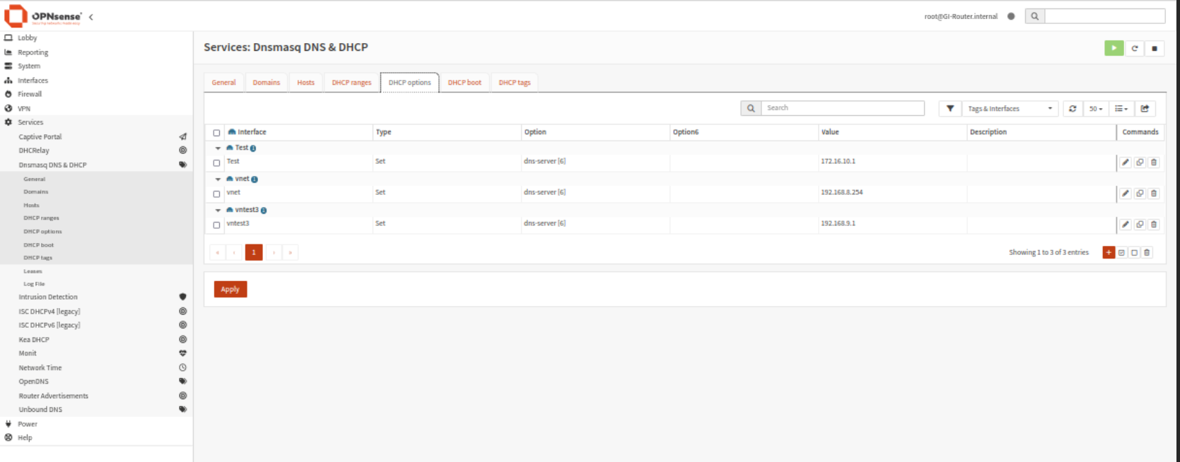The image size is (1180, 462).
Task: Click the stop service icon
Action: 1154,48
